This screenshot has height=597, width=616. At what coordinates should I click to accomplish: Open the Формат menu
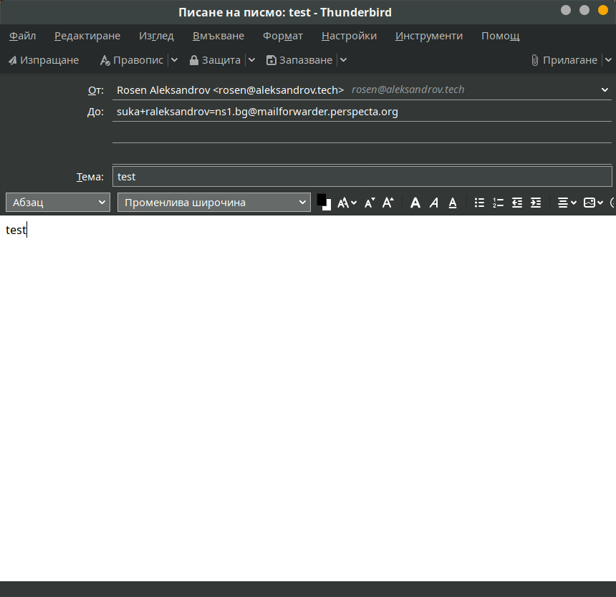[x=283, y=36]
